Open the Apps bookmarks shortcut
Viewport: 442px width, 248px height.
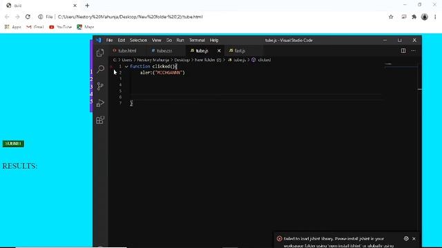[x=13, y=27]
